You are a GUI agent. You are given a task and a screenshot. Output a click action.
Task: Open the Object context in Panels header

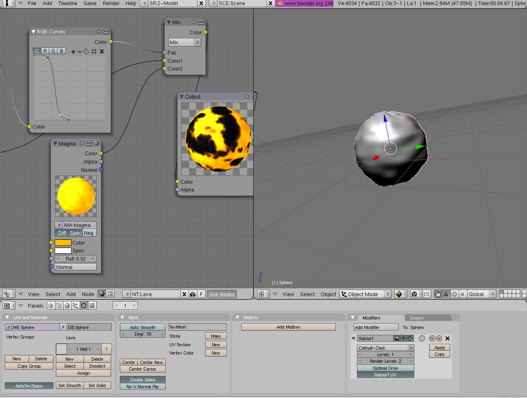coord(76,306)
